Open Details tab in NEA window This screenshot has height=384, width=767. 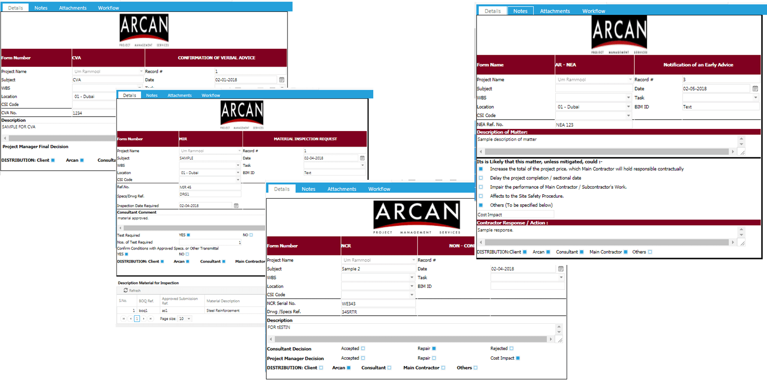click(x=492, y=11)
